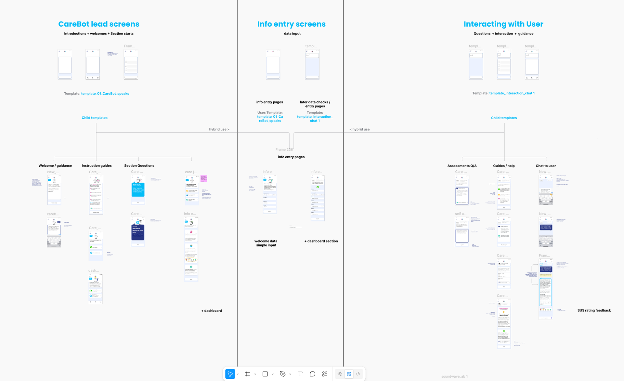Open the Pen tools dropdown arrow

[x=290, y=374]
